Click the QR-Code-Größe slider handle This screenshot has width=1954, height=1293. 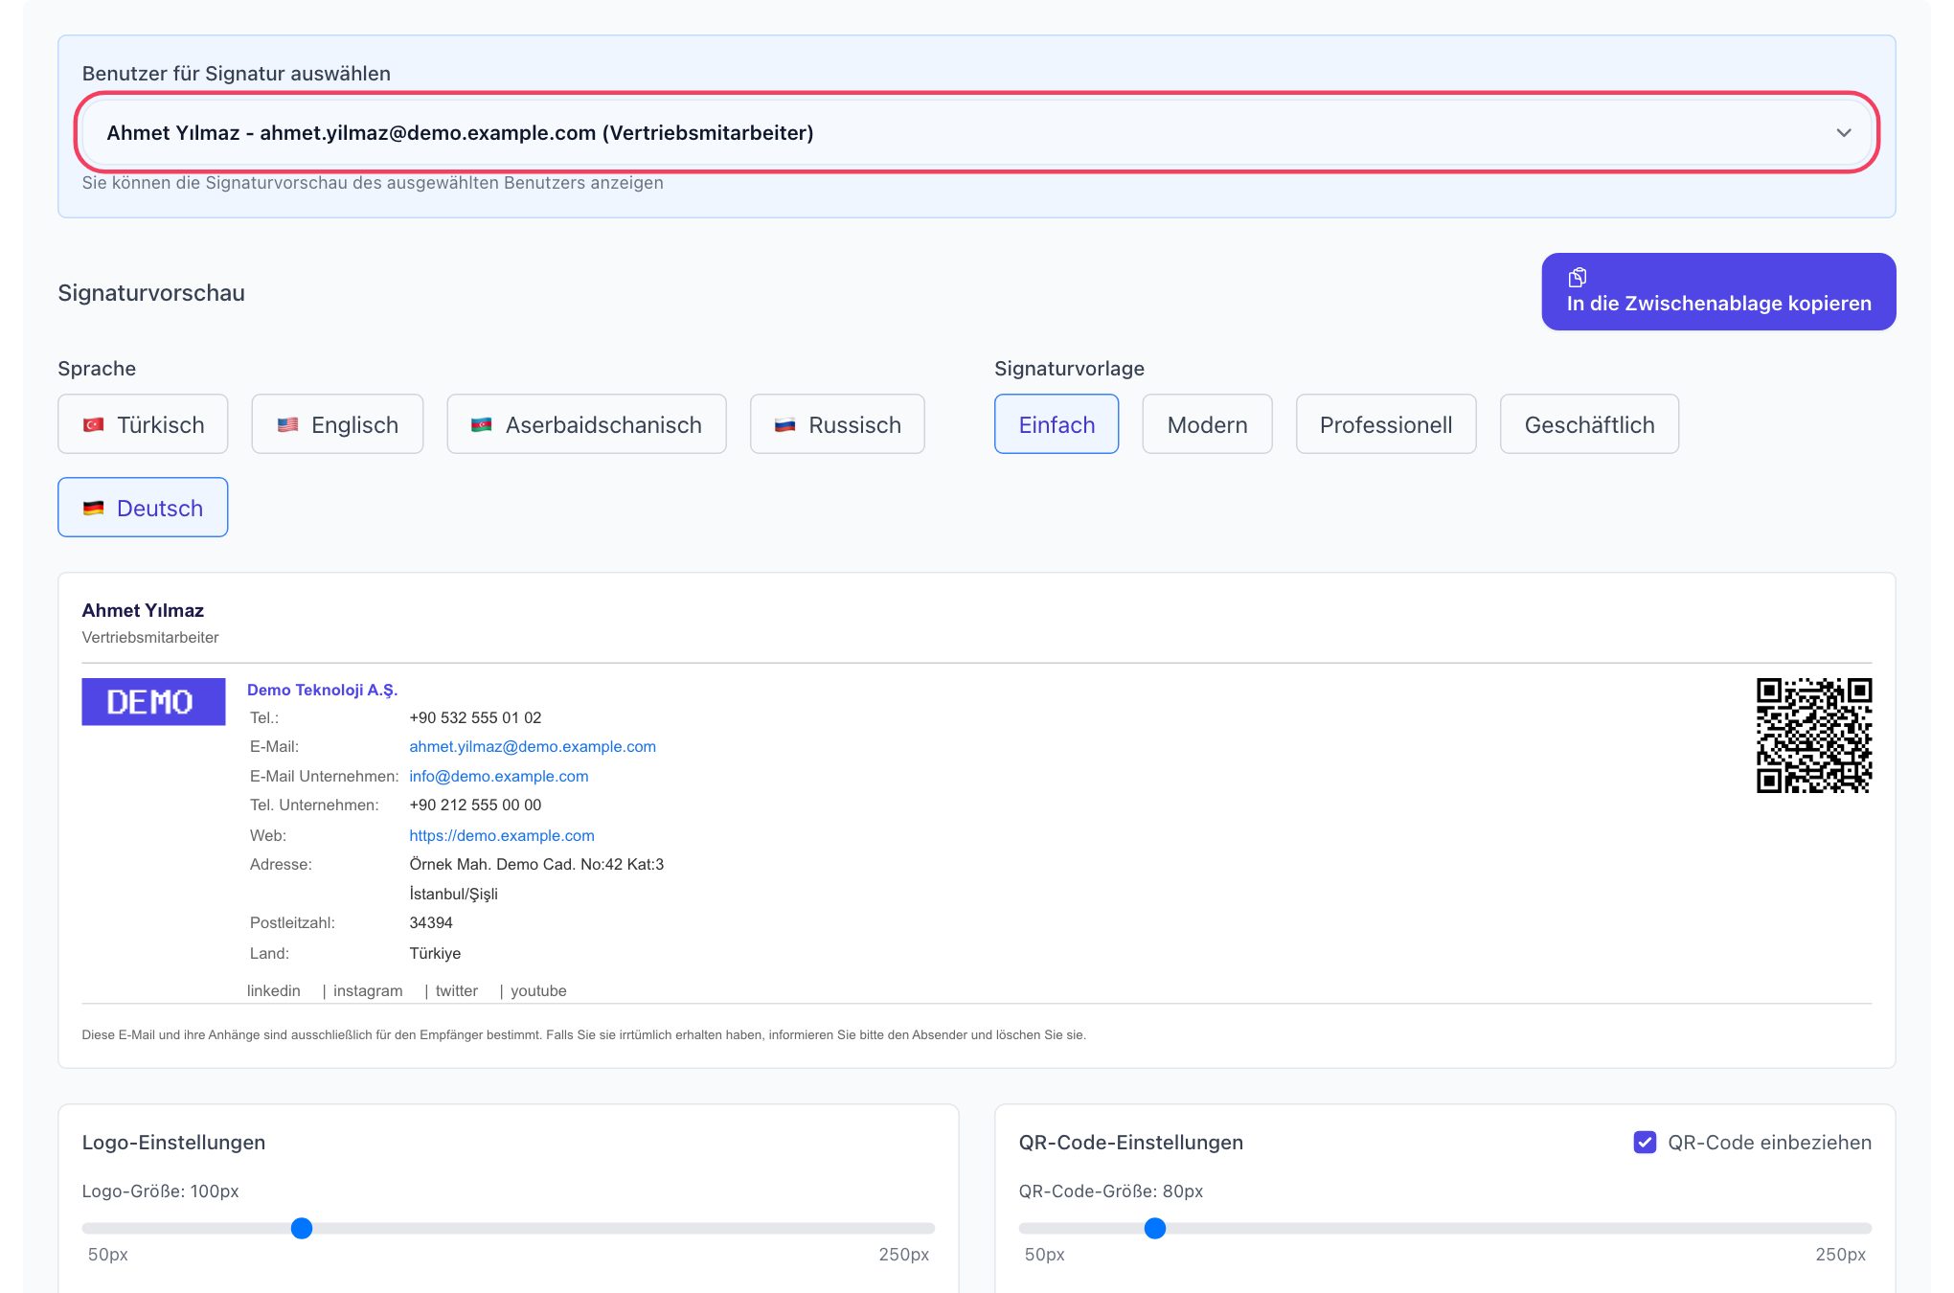click(x=1155, y=1228)
